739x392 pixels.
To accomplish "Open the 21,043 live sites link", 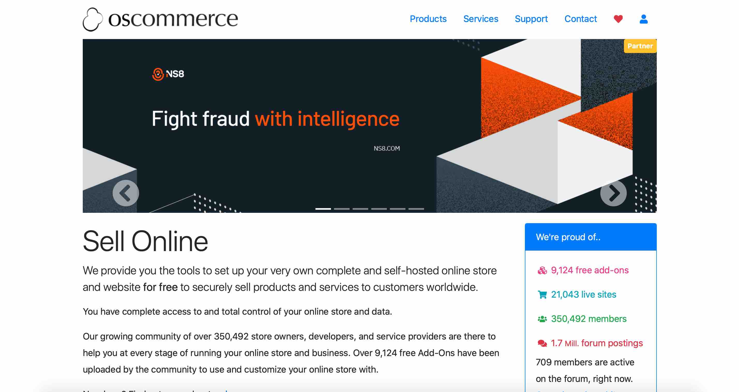I will (584, 295).
